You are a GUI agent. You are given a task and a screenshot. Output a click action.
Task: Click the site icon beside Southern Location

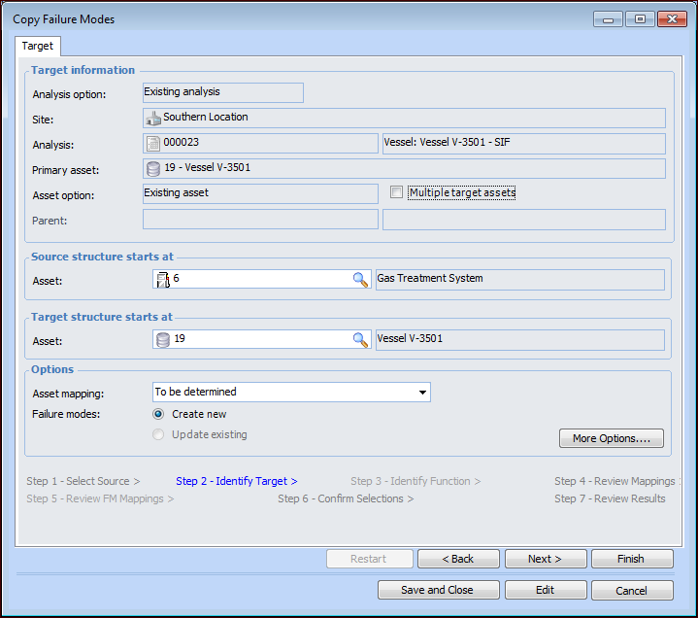[153, 118]
